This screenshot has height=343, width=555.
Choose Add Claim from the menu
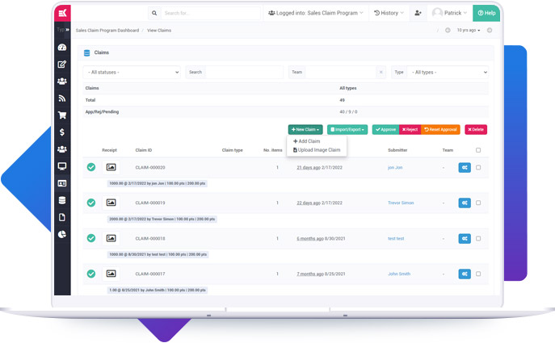point(307,141)
